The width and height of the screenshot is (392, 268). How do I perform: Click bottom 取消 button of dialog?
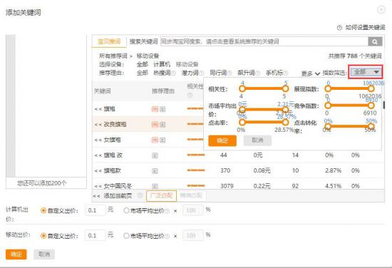coord(44,254)
